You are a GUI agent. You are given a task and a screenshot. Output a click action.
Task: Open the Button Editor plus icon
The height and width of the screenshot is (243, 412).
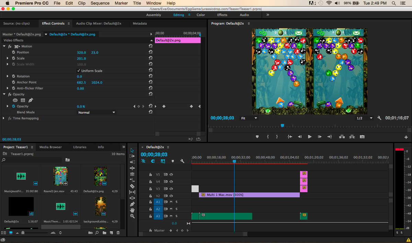pyautogui.click(x=406, y=137)
